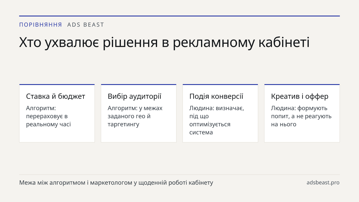The height and width of the screenshot is (202, 359).
Task: Open the adsbeast.pro link
Action: [323, 183]
